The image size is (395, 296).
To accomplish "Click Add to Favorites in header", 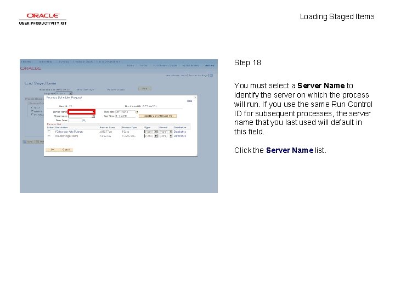I will click(191, 65).
